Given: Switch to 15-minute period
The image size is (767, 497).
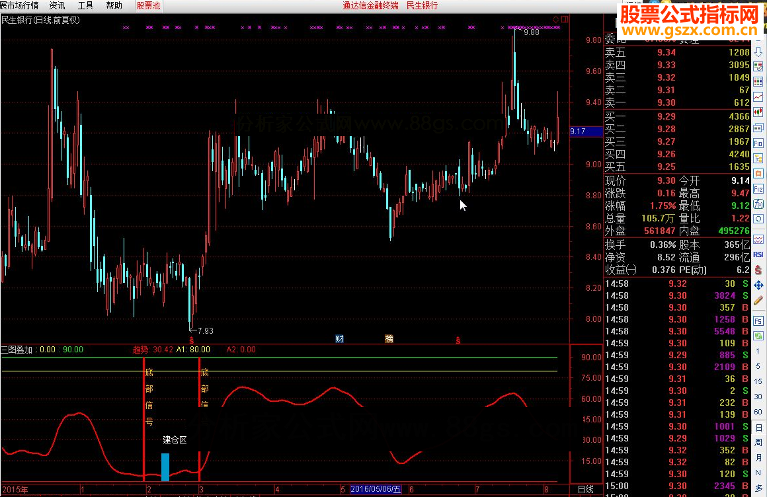Looking at the screenshot, I should pyautogui.click(x=758, y=381).
